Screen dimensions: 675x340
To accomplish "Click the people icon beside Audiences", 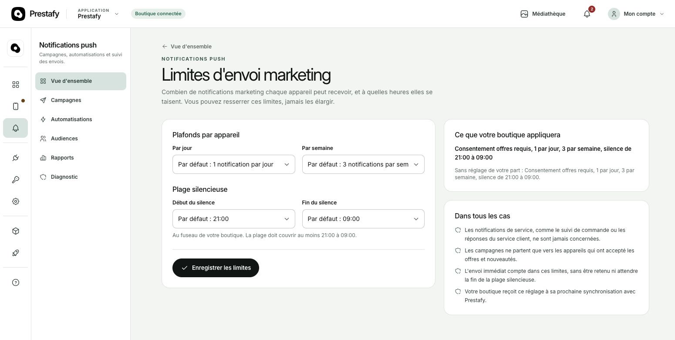I will click(x=43, y=139).
